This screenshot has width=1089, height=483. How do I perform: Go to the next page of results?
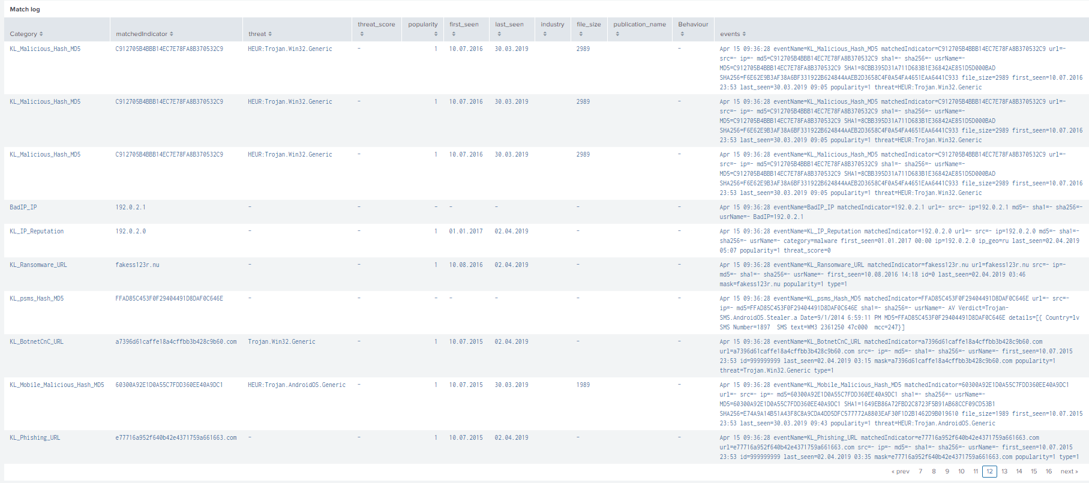pos(1069,472)
